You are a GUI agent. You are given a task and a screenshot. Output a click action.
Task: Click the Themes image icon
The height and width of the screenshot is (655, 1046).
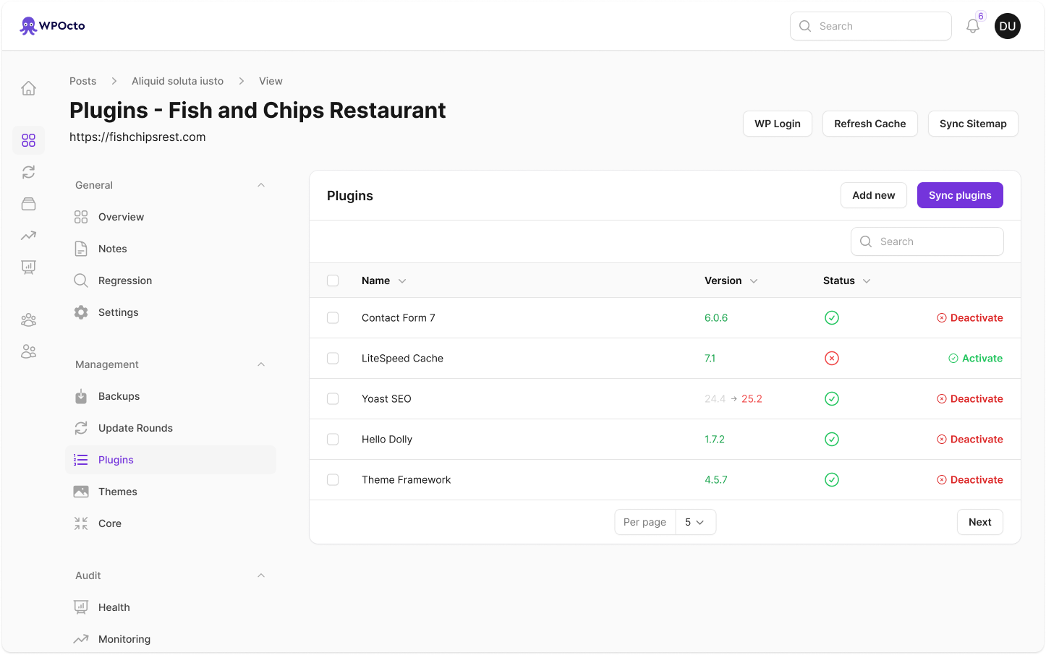pyautogui.click(x=81, y=492)
